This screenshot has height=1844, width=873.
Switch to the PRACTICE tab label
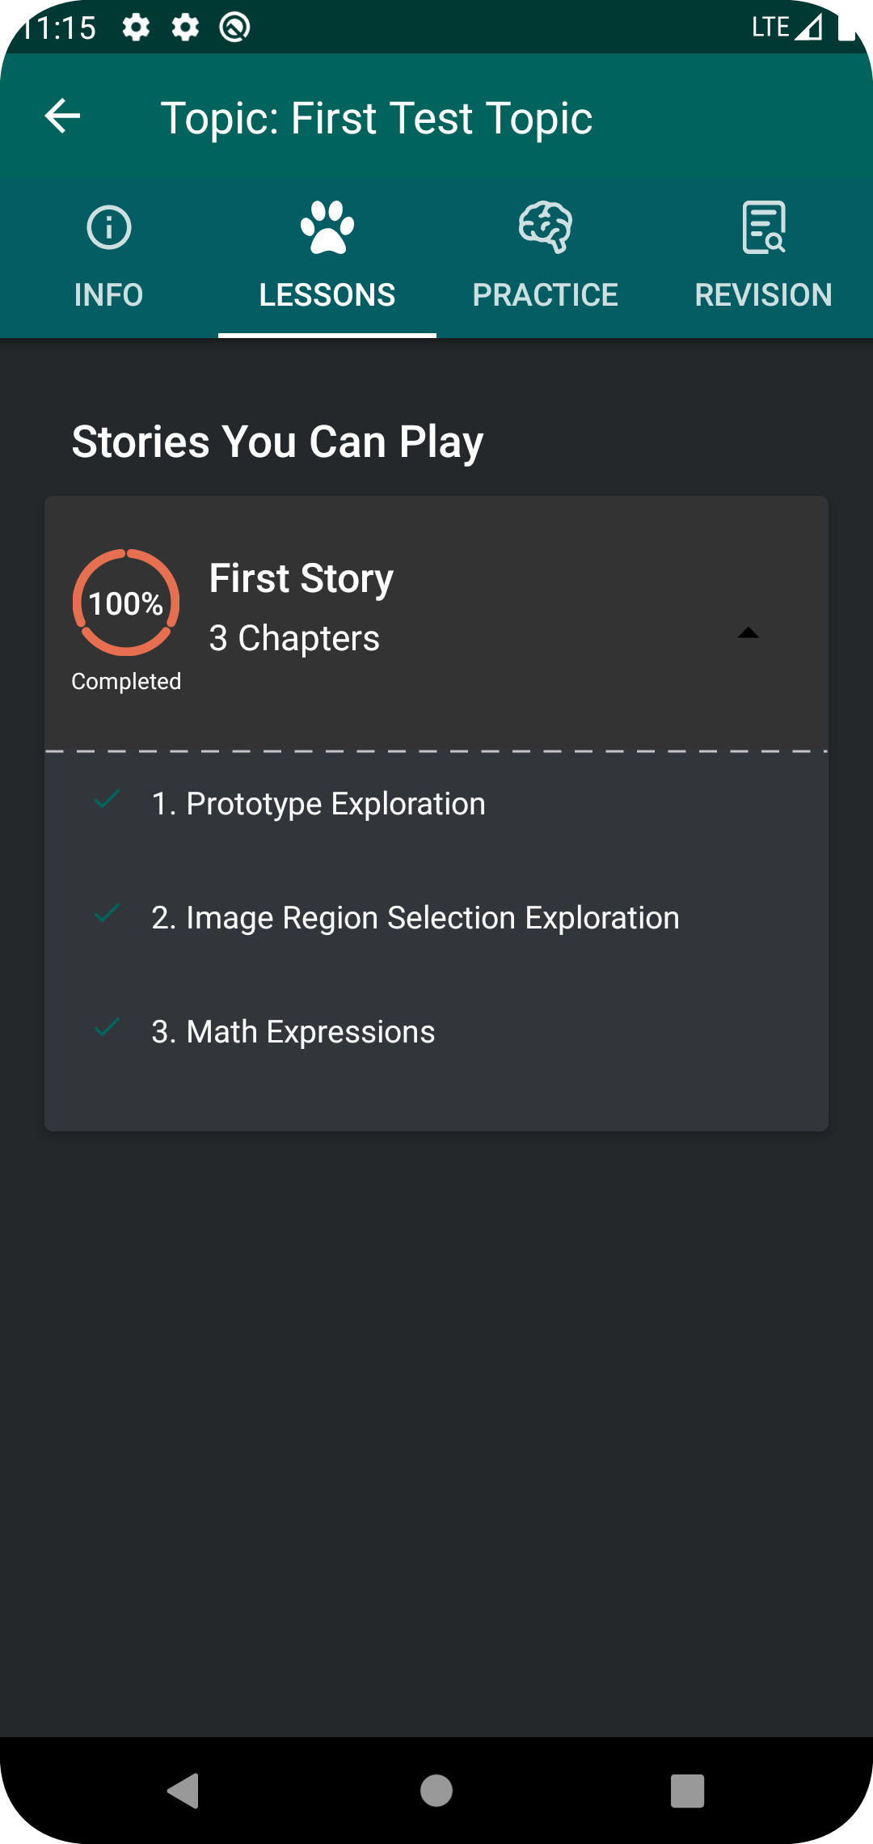pyautogui.click(x=546, y=295)
